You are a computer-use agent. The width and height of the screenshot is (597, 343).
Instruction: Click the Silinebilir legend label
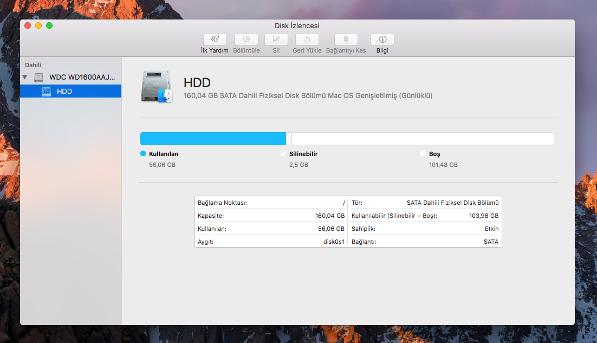tap(303, 154)
